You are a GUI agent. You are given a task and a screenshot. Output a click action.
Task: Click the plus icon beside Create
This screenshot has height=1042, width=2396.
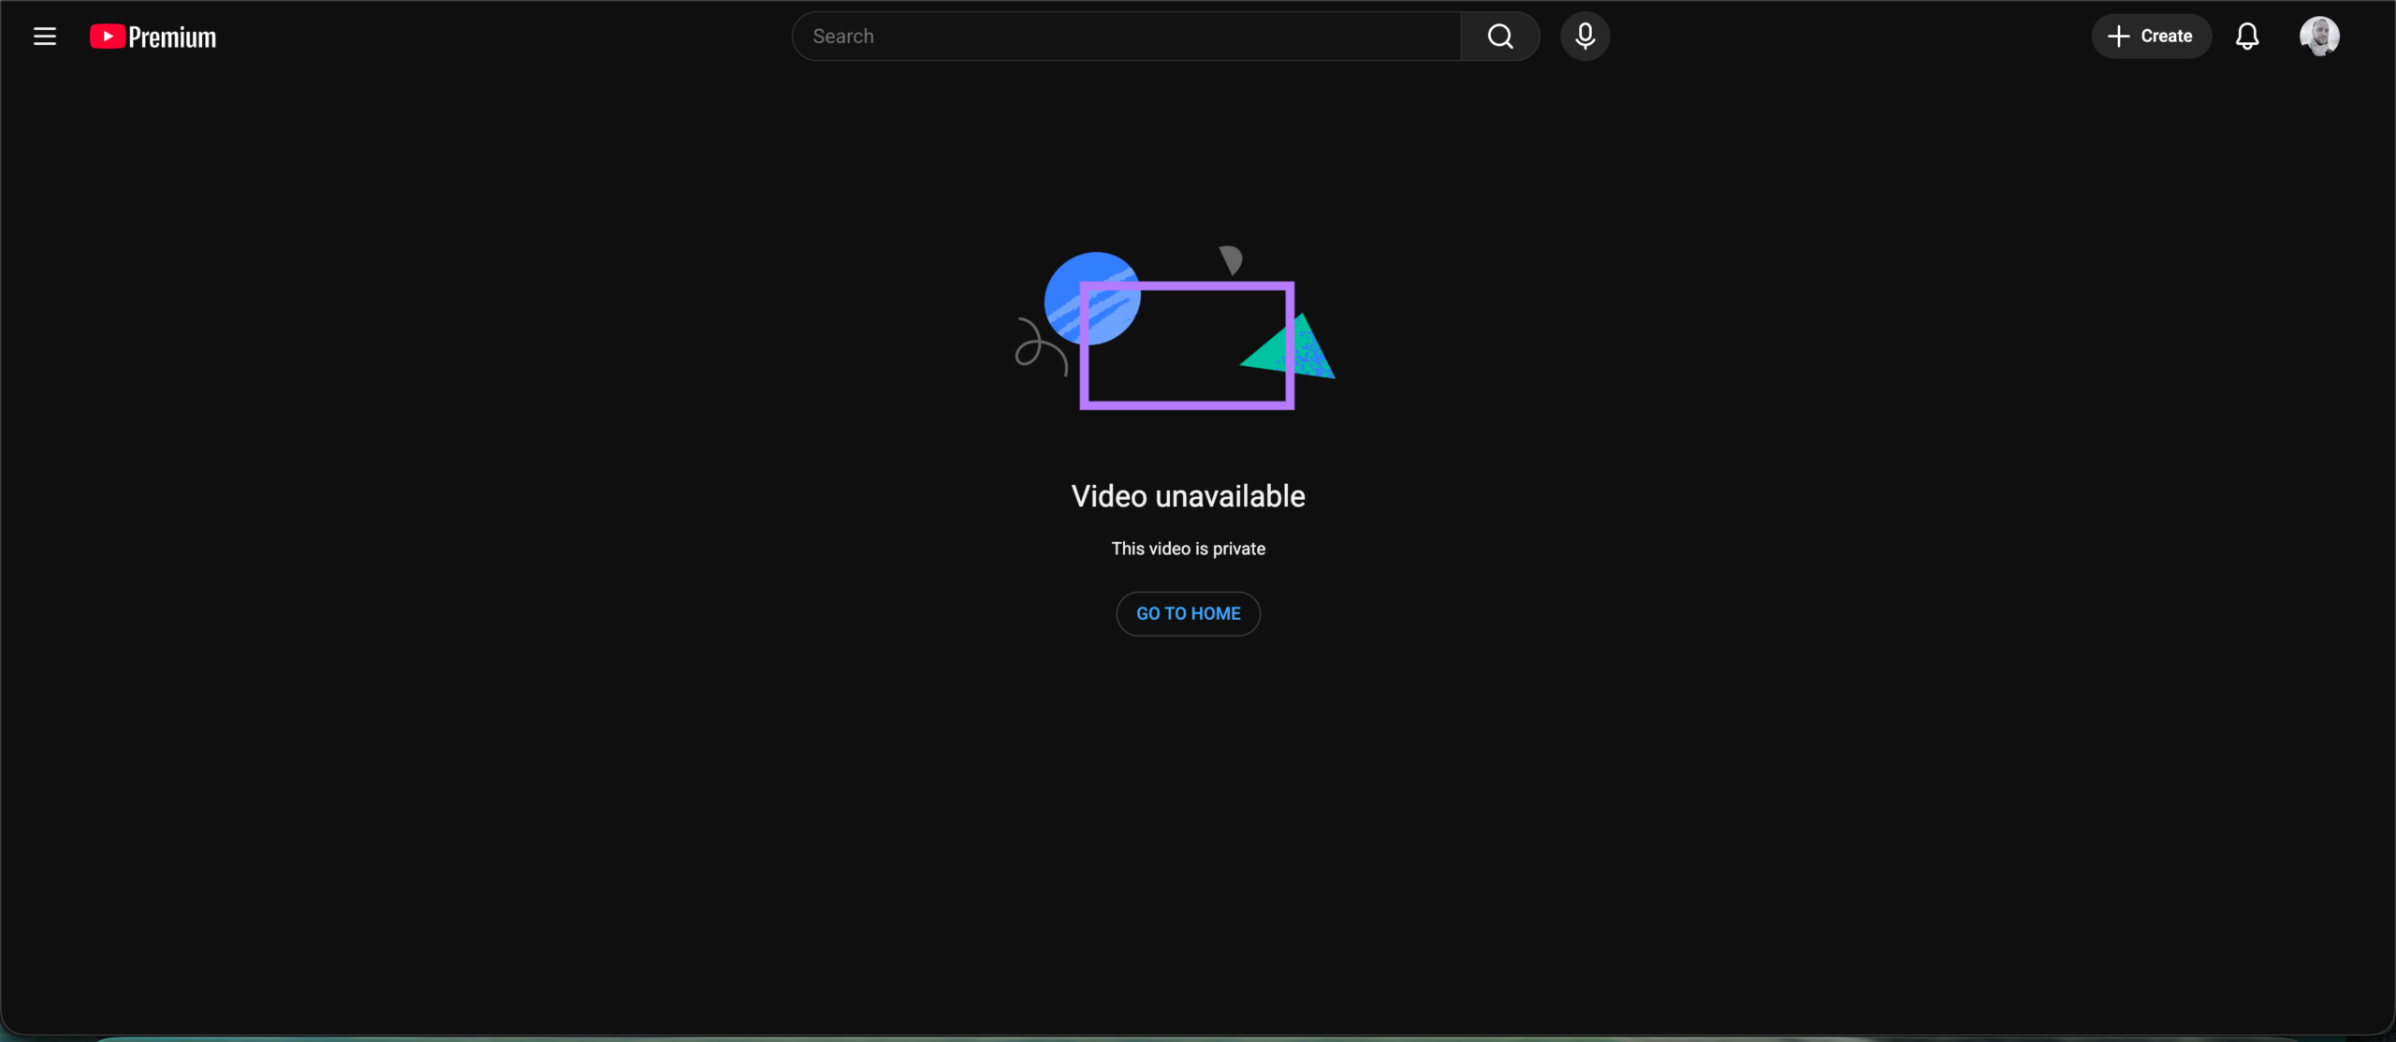coord(2118,37)
